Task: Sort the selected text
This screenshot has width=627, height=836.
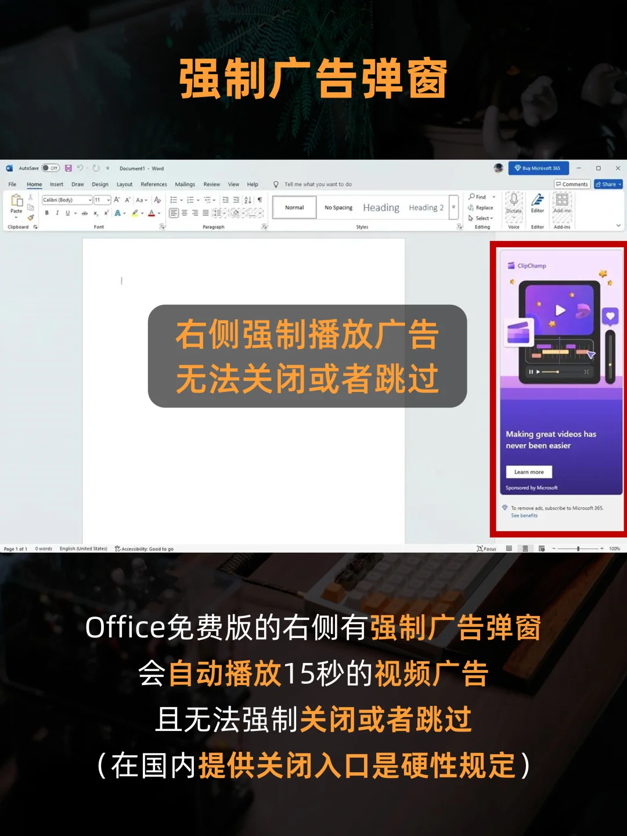Action: (248, 200)
